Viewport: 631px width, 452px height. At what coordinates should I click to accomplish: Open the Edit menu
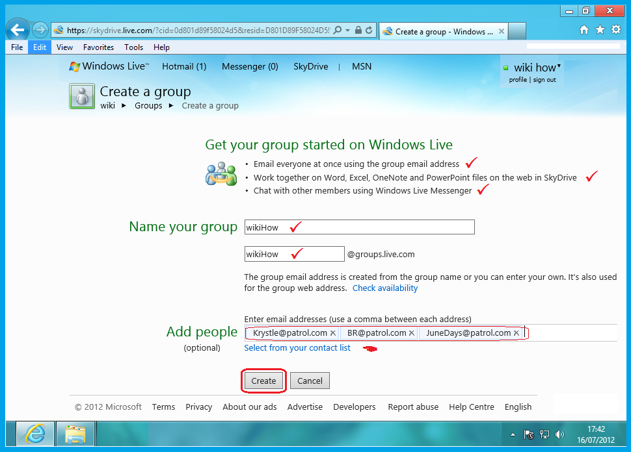[x=40, y=47]
